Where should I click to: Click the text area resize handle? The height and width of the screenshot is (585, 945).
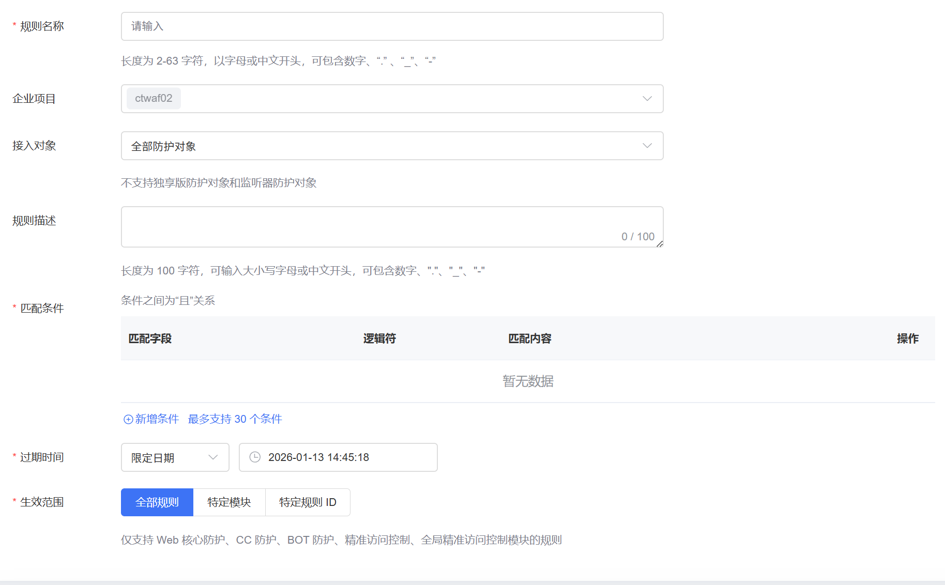pyautogui.click(x=660, y=244)
